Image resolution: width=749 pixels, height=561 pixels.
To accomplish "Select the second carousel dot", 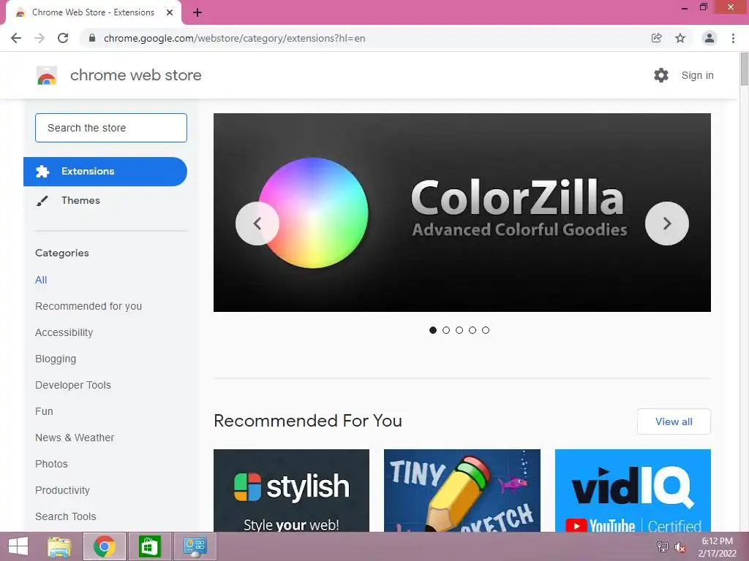I will 446,330.
